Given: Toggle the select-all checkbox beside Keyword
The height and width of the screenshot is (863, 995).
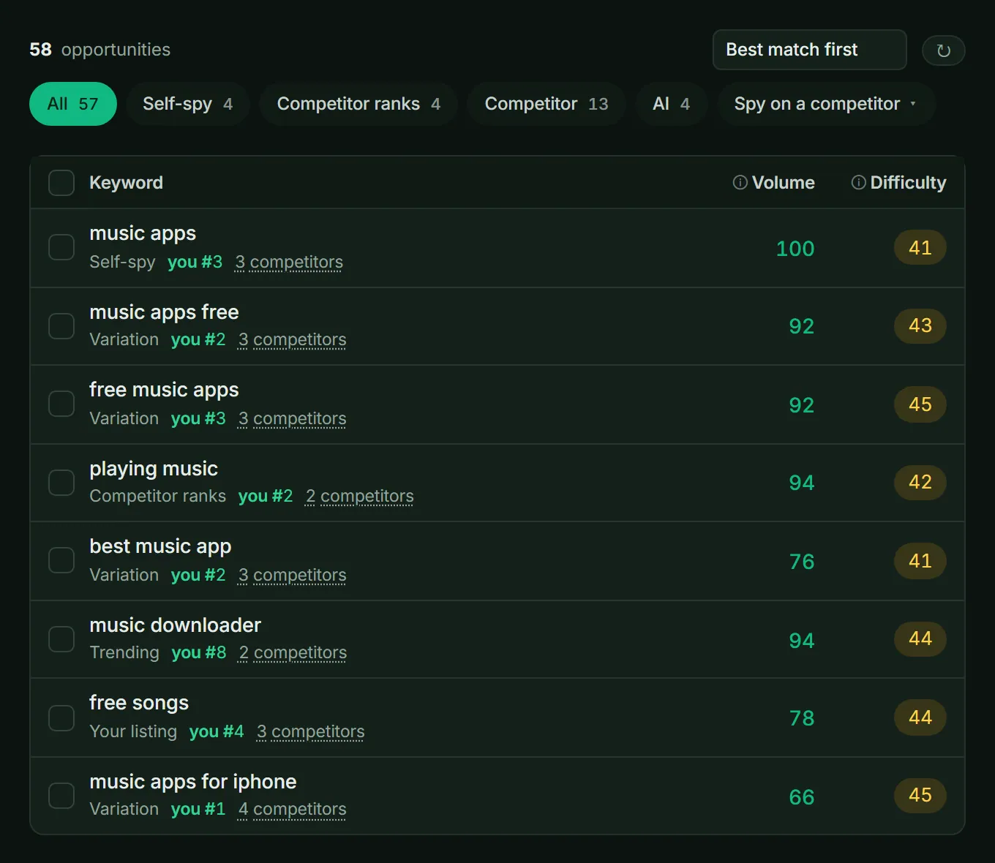Looking at the screenshot, I should pos(61,183).
